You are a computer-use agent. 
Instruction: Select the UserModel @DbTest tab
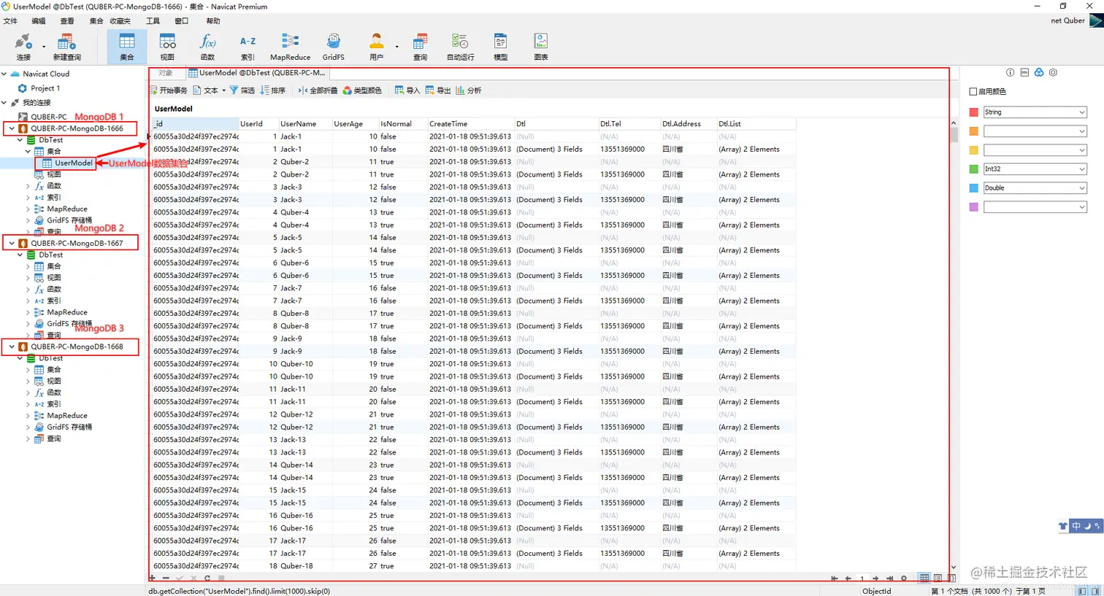256,73
